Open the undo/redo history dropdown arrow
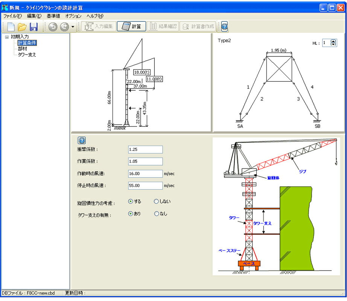Screen dimensions: 347x301 point(73,27)
